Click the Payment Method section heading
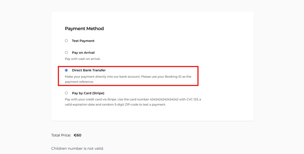304x154 pixels. (84, 29)
